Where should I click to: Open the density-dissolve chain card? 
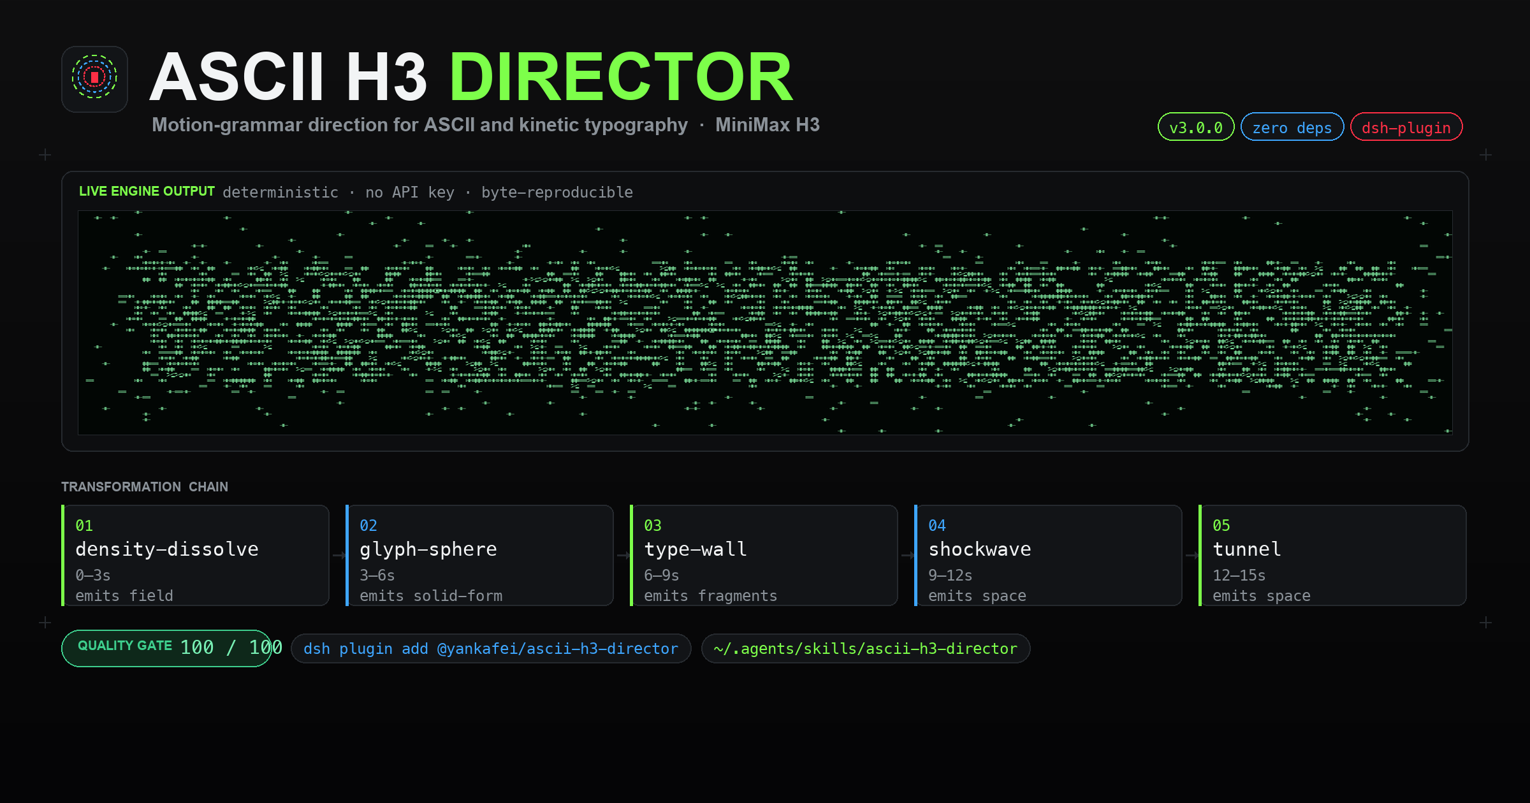coord(195,555)
